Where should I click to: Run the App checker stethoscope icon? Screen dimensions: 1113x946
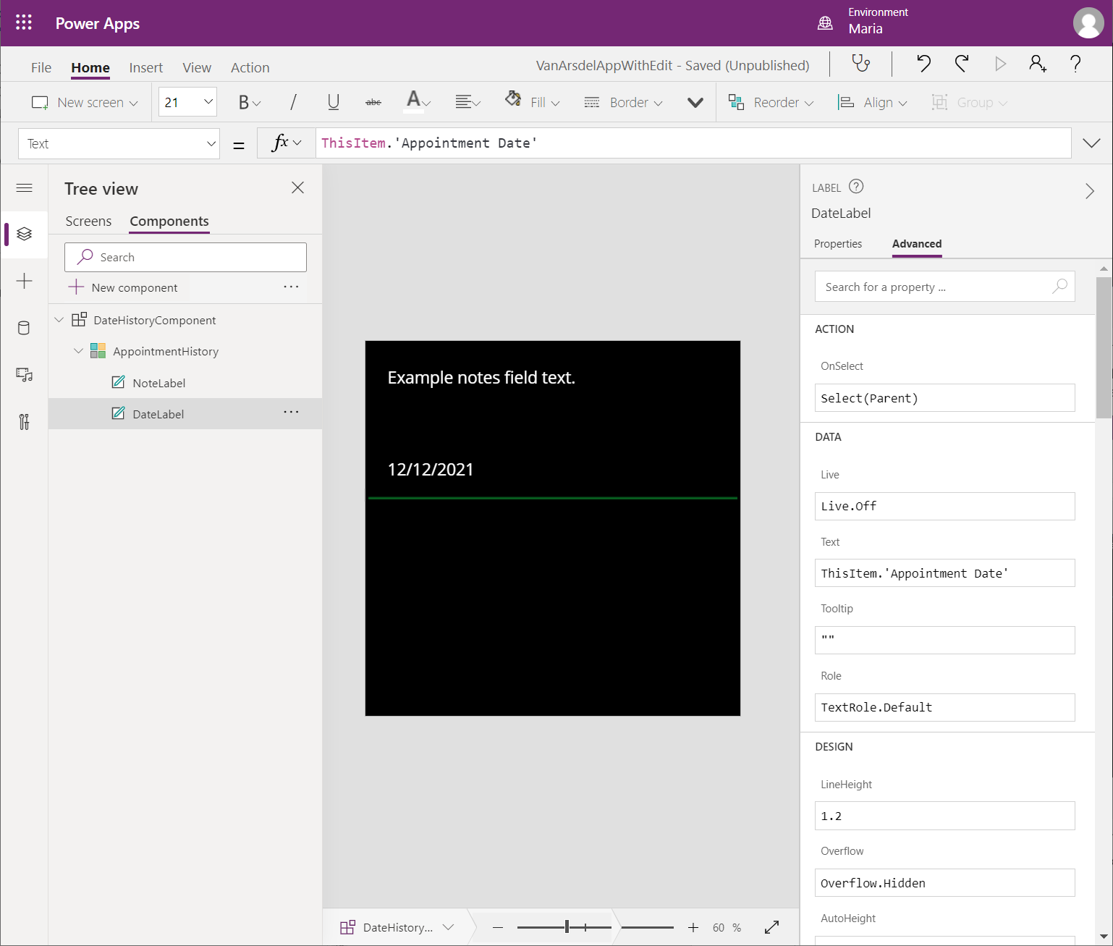coord(860,64)
